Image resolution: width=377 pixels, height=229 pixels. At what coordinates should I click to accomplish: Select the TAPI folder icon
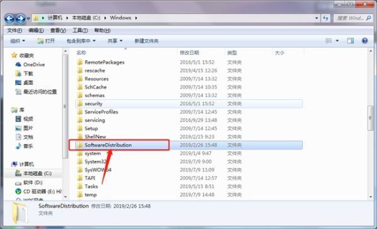80,178
